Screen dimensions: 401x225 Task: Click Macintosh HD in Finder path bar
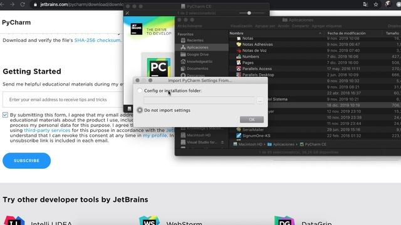coord(248,144)
